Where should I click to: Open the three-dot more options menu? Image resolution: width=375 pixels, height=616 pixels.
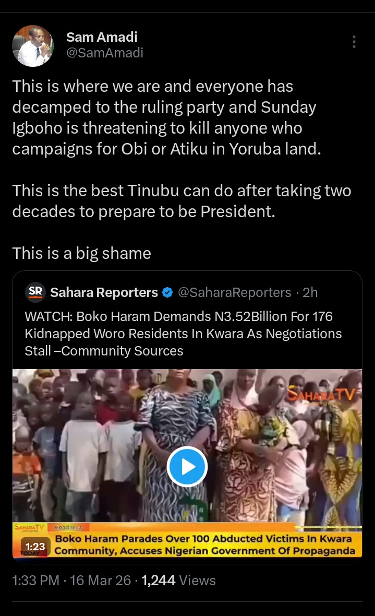coord(354,42)
